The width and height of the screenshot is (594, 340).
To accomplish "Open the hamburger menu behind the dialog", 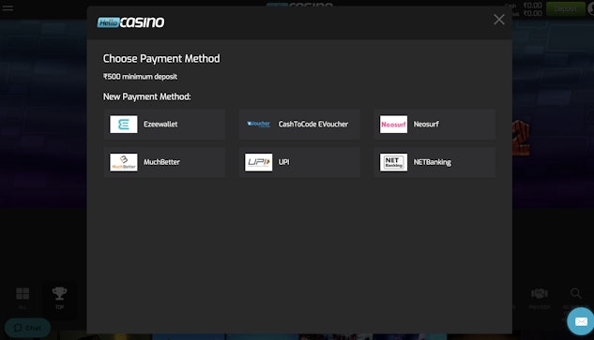I will coord(8,7).
